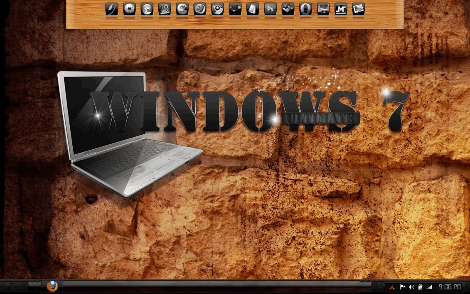Click the red-green triangle tray icon
Screen dimensions: 470x294
[x=391, y=287]
